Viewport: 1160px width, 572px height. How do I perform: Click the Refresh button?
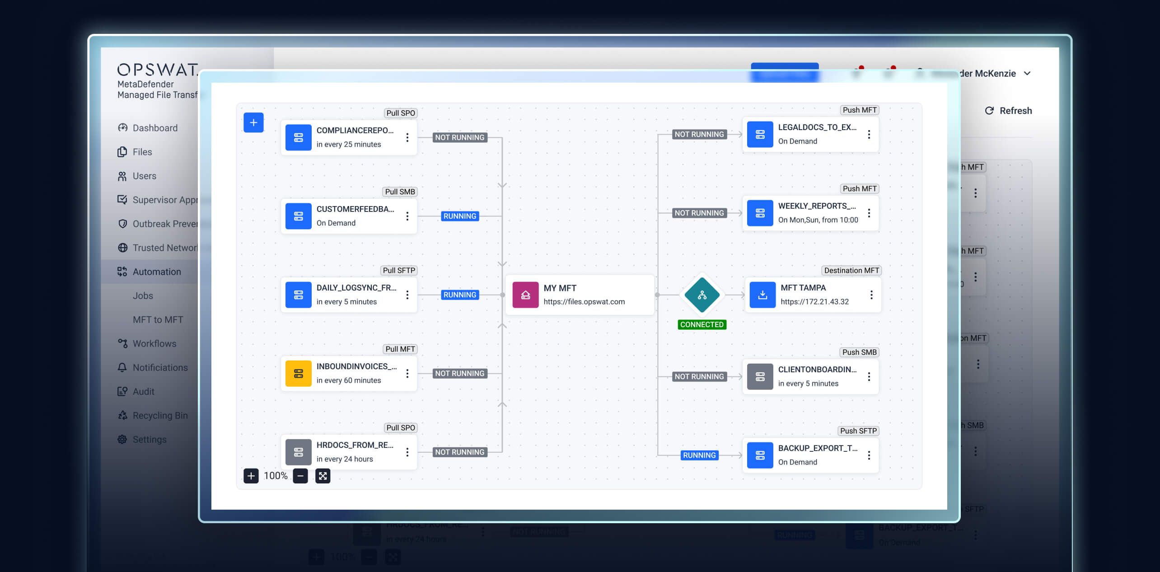pos(1009,111)
